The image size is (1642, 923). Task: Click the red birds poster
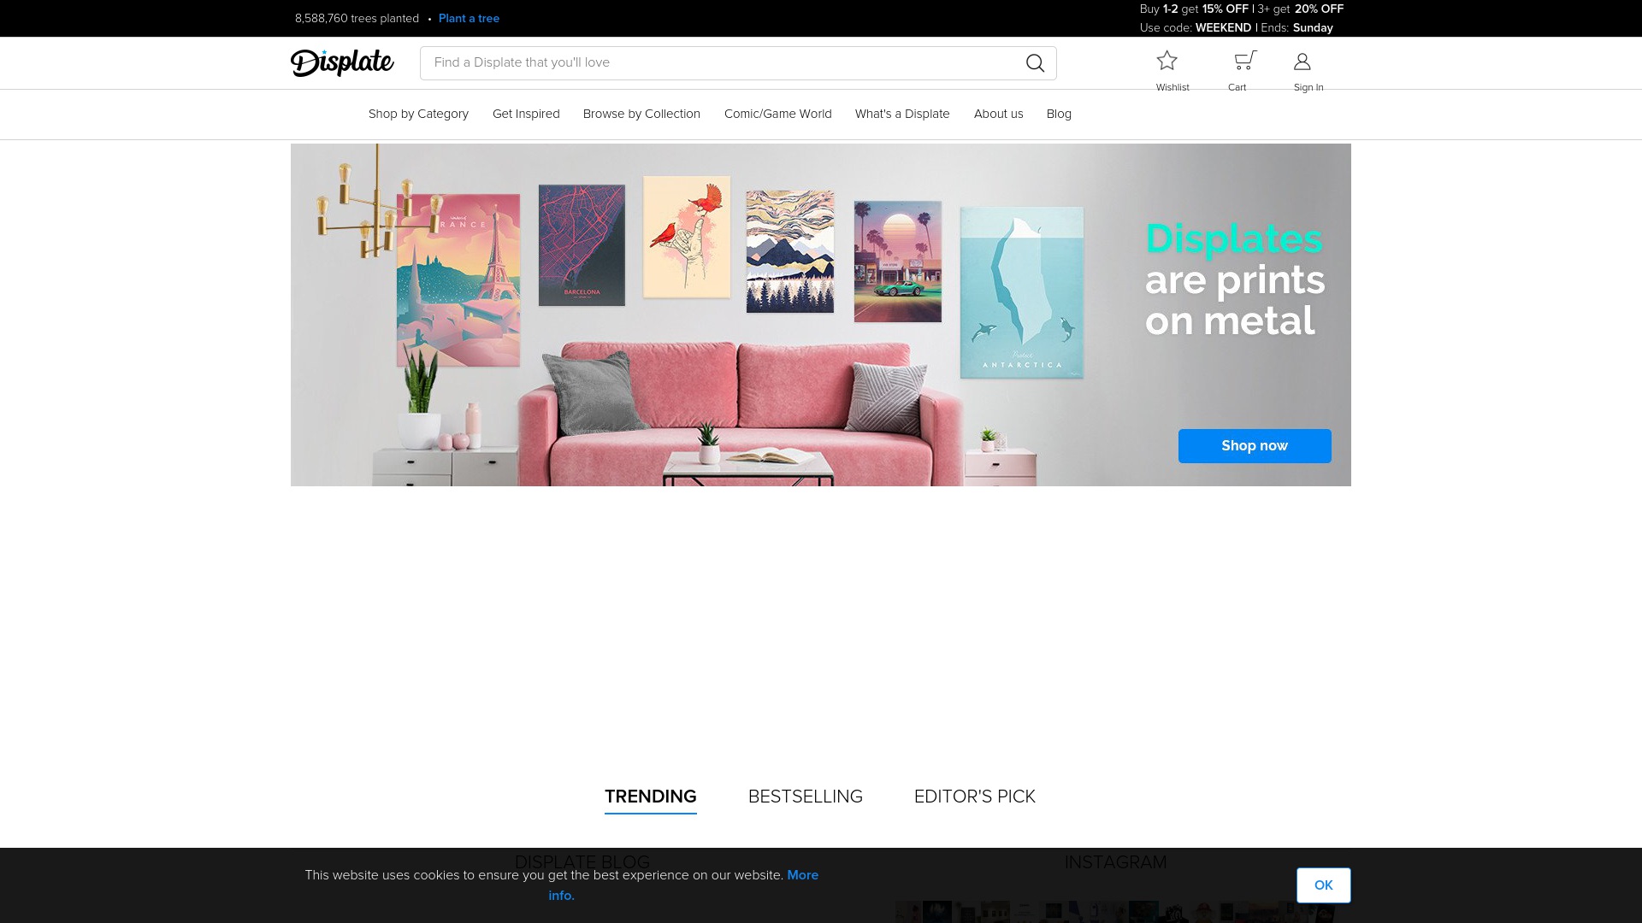pos(687,237)
